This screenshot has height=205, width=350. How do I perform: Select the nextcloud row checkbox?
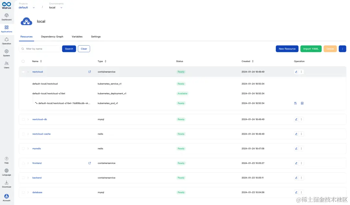point(23,72)
